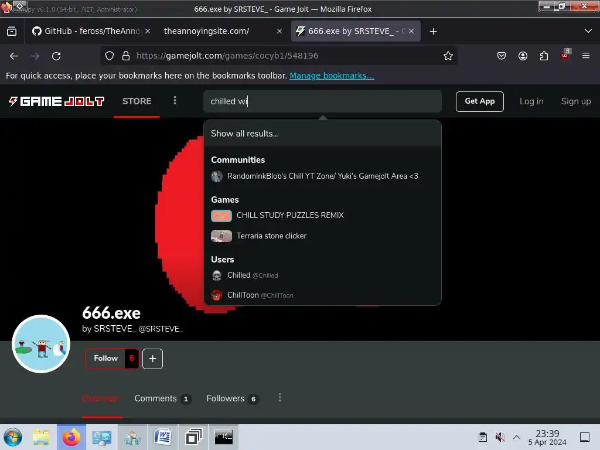Click the site security padlock icon
Viewport: 600px width, 450px height.
(126, 56)
